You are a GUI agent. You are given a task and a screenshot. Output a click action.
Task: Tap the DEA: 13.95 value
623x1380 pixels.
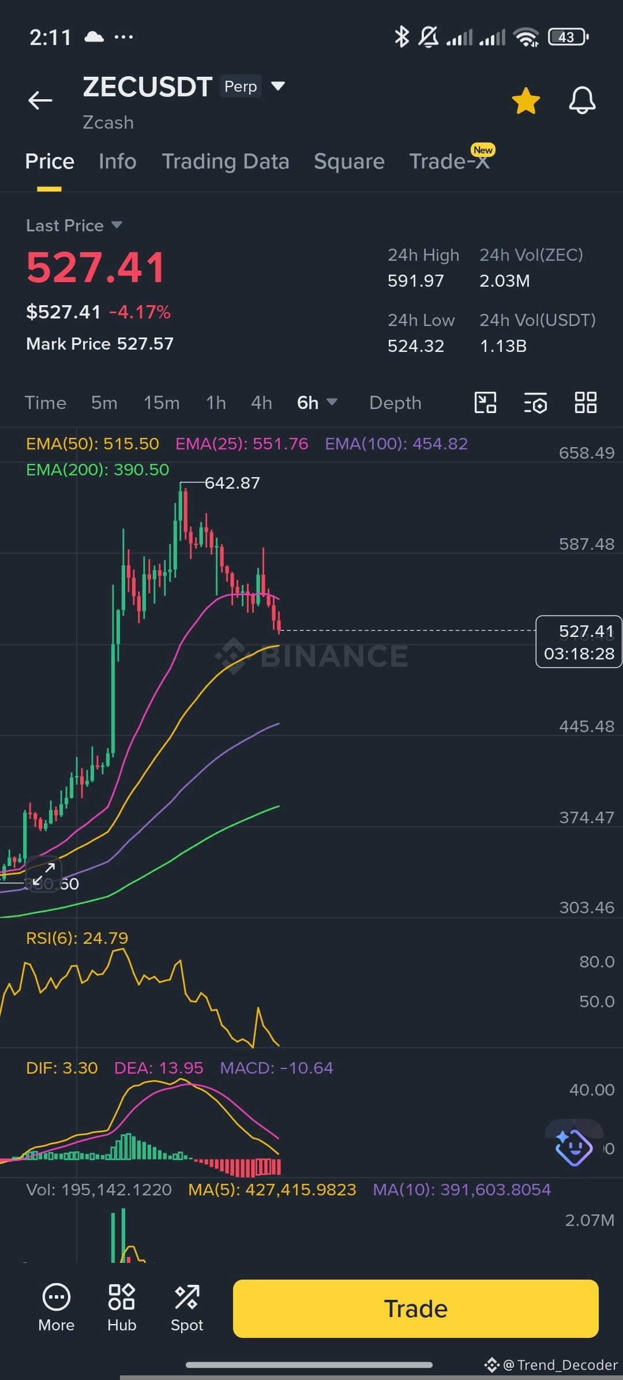pyautogui.click(x=159, y=1068)
